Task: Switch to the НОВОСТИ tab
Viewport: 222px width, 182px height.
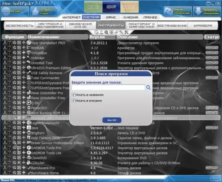Action: (130, 7)
